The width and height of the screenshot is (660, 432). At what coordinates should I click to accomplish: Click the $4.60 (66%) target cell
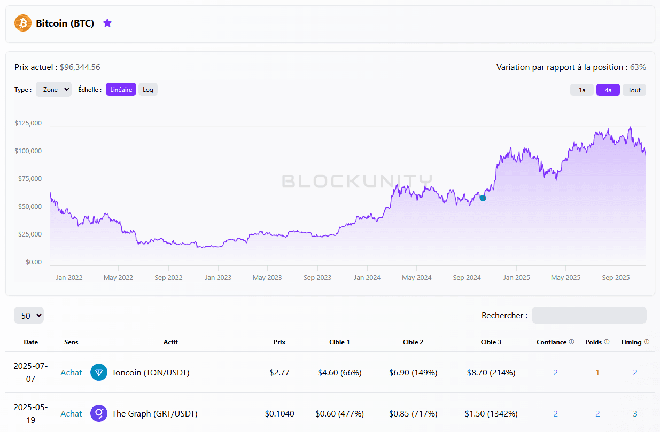point(340,372)
